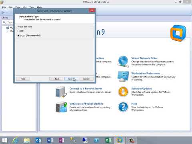Open OneNote from the taskbar
This screenshot has height=144, width=192.
point(62,140)
